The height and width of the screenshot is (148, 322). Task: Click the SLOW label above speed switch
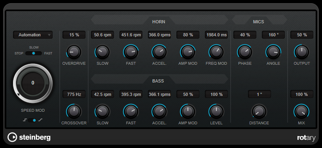click(x=34, y=47)
